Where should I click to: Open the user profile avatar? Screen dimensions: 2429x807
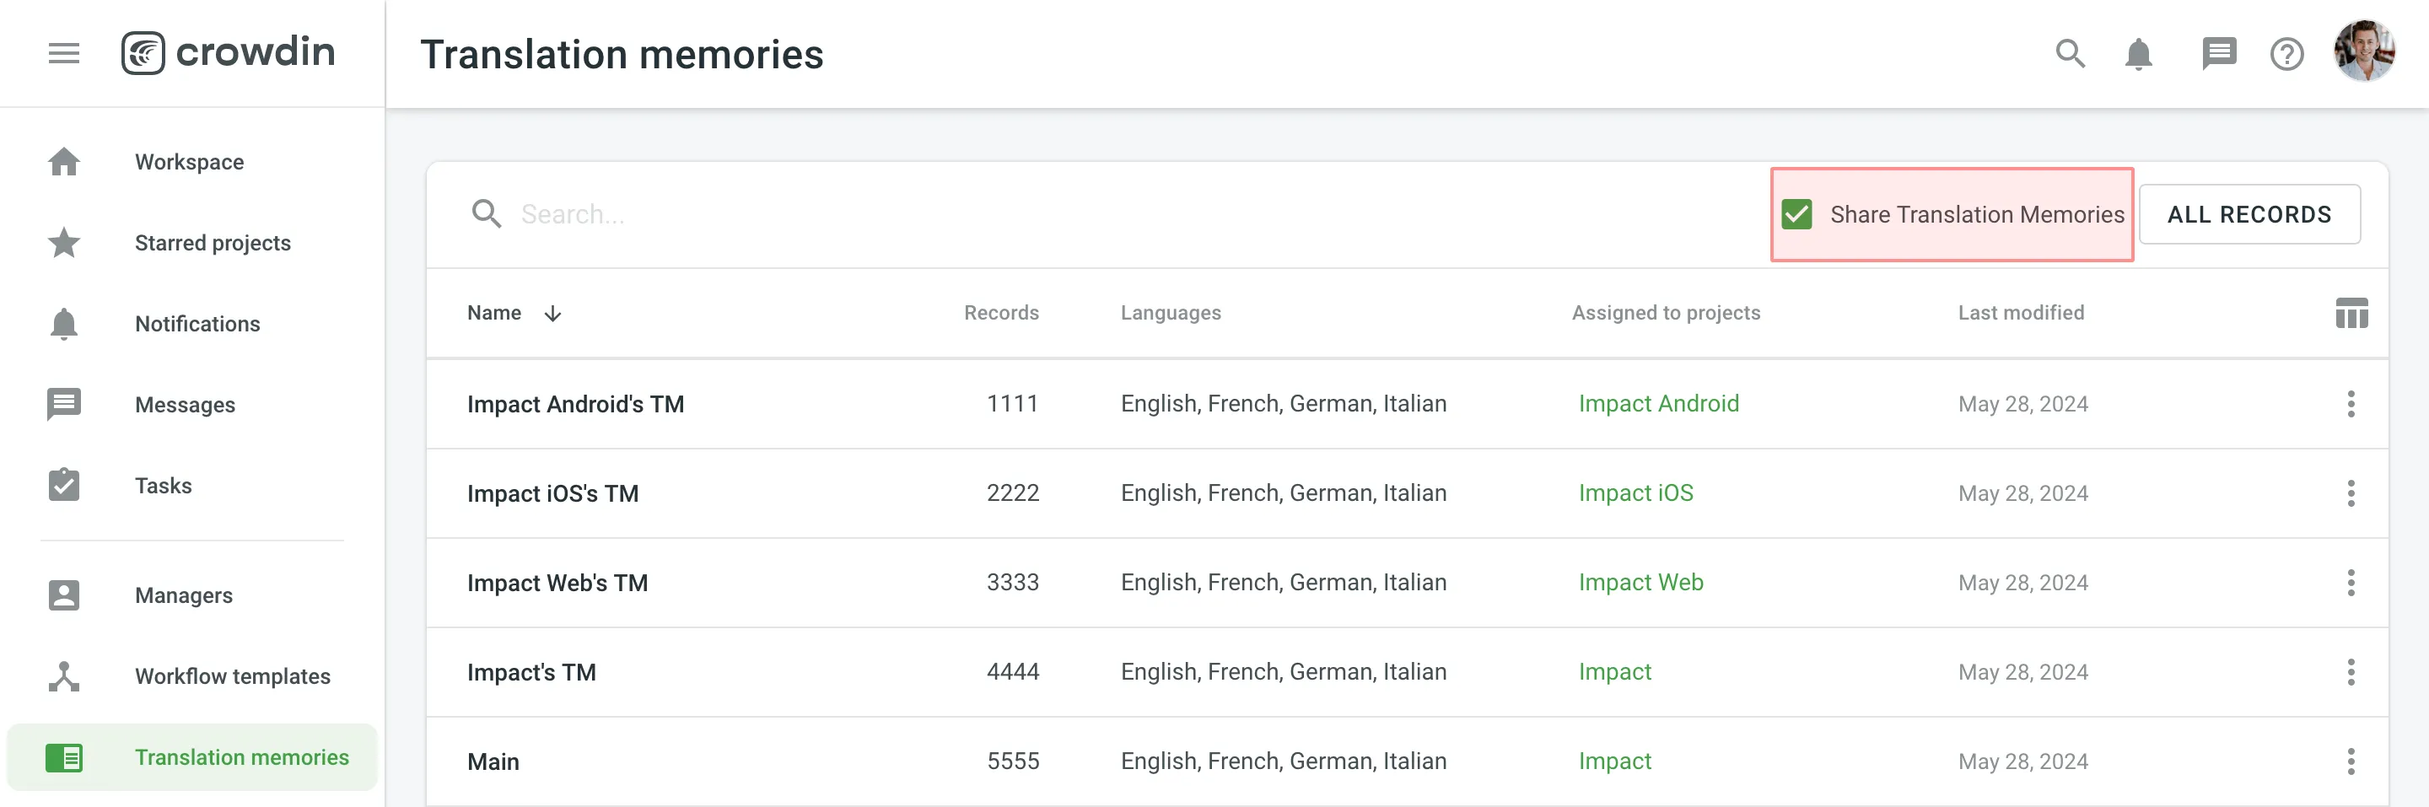tap(2363, 51)
